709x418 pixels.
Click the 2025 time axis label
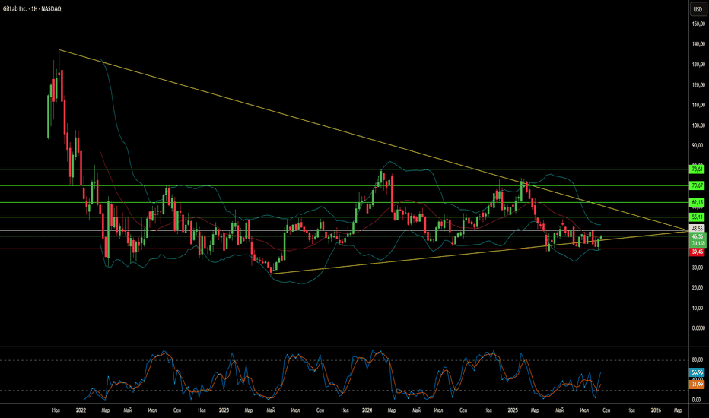click(513, 410)
